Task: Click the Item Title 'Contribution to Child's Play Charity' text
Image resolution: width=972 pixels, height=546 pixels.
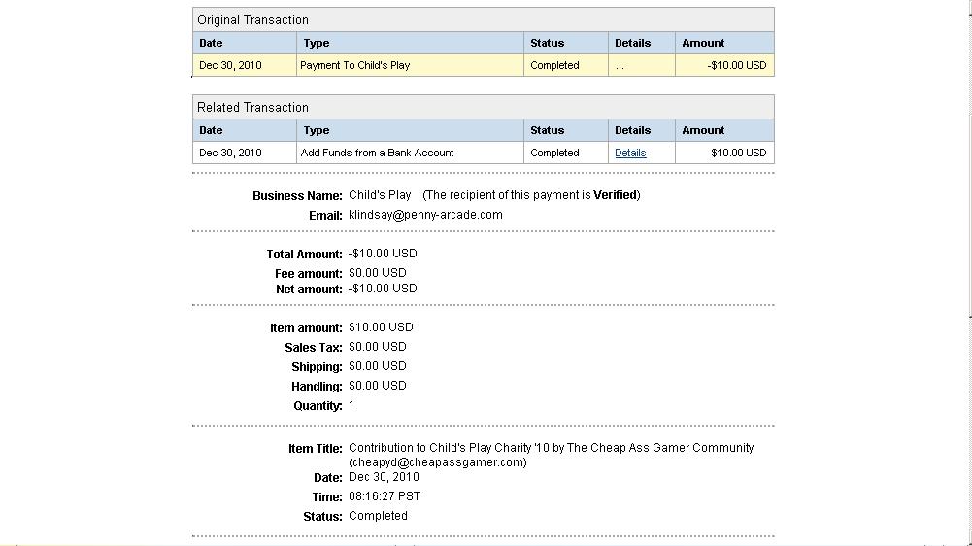Action: click(440, 447)
